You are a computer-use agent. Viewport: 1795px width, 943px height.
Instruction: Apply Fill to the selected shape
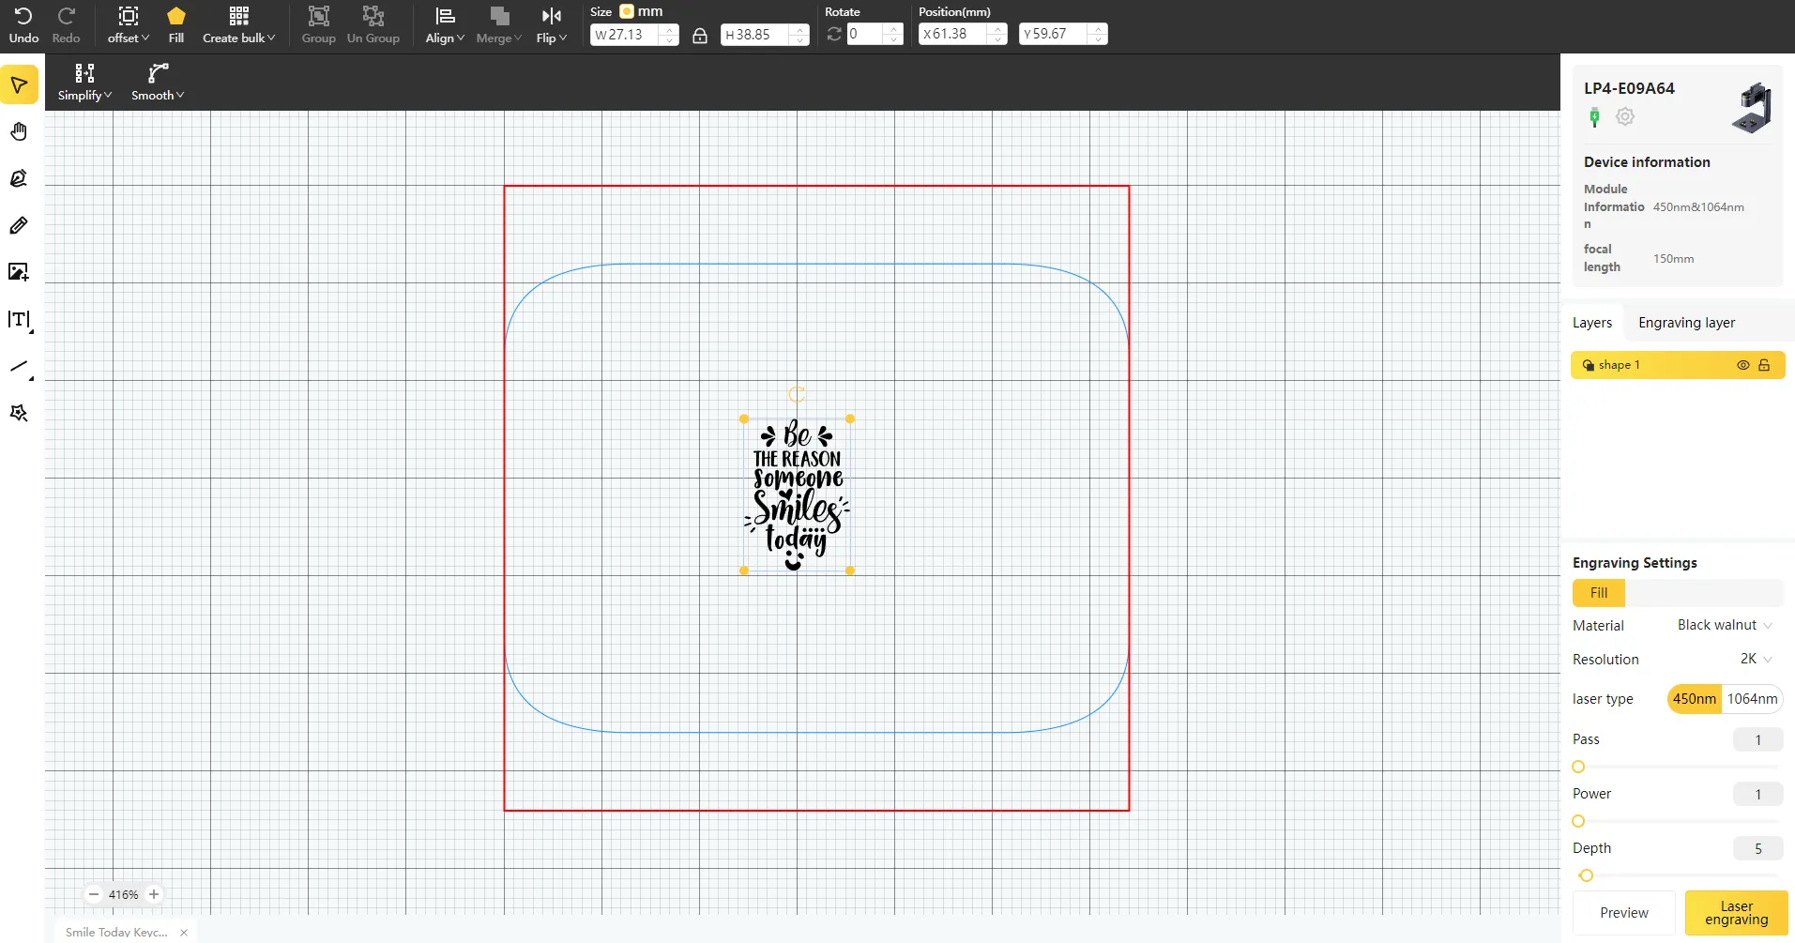tap(176, 24)
